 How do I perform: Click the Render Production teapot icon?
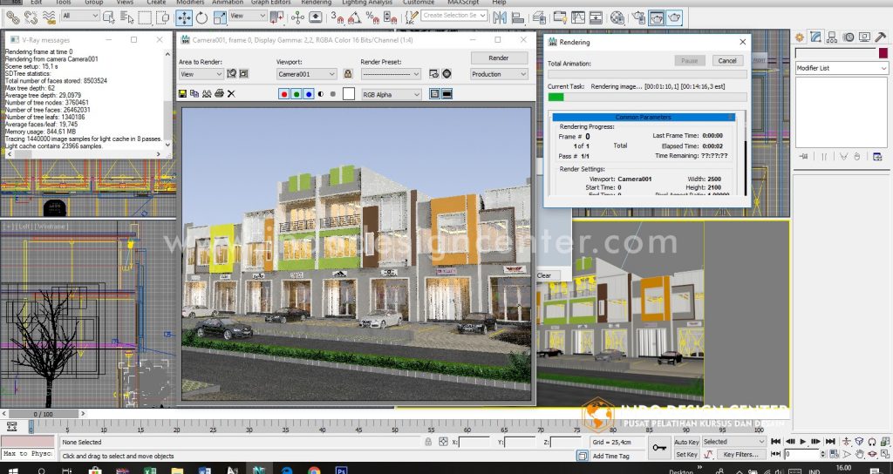(674, 18)
